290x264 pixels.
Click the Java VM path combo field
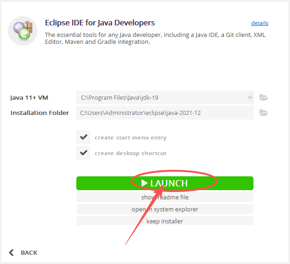[165, 97]
